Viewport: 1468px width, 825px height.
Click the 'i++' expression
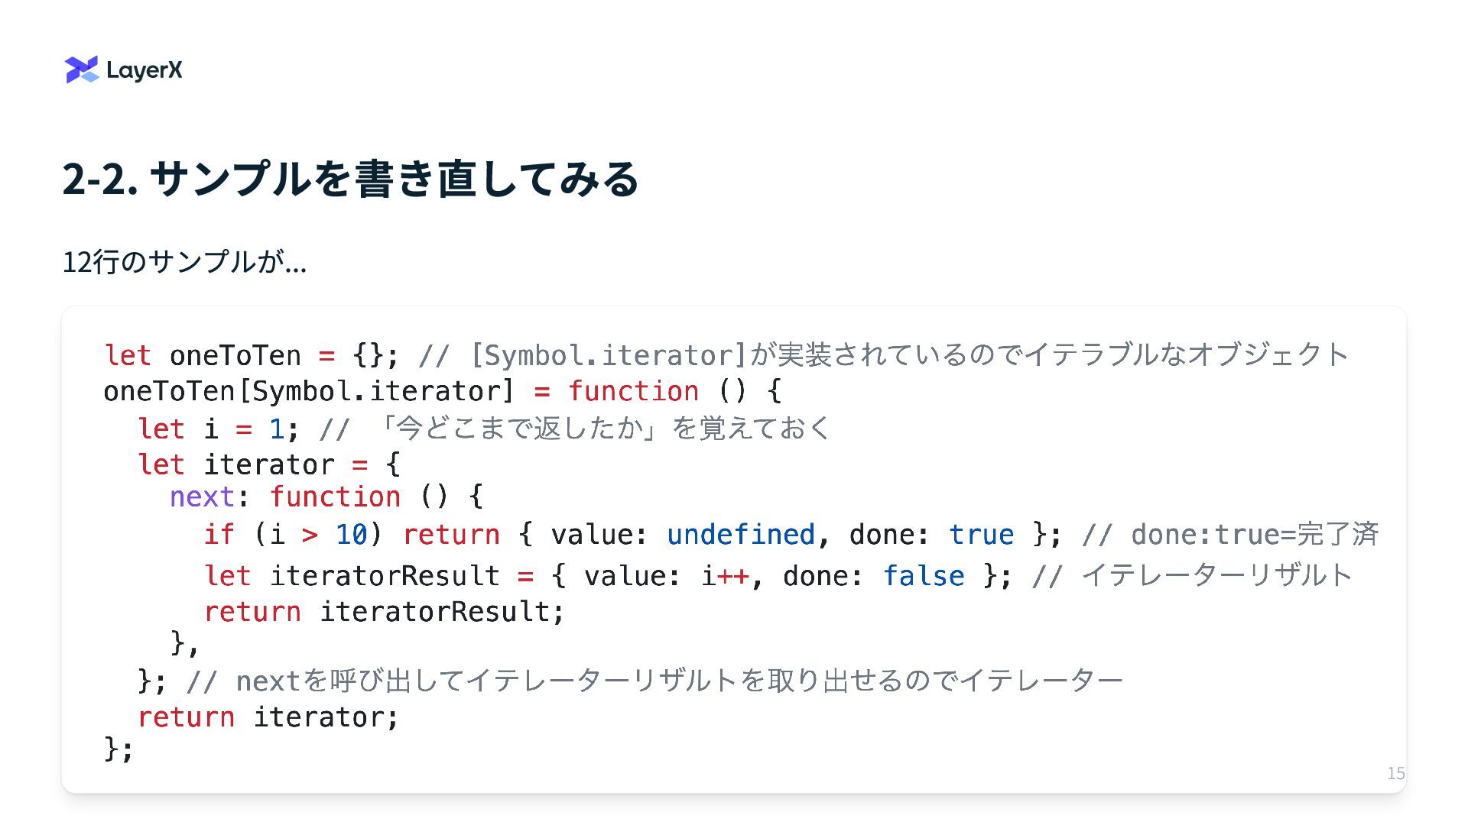726,575
